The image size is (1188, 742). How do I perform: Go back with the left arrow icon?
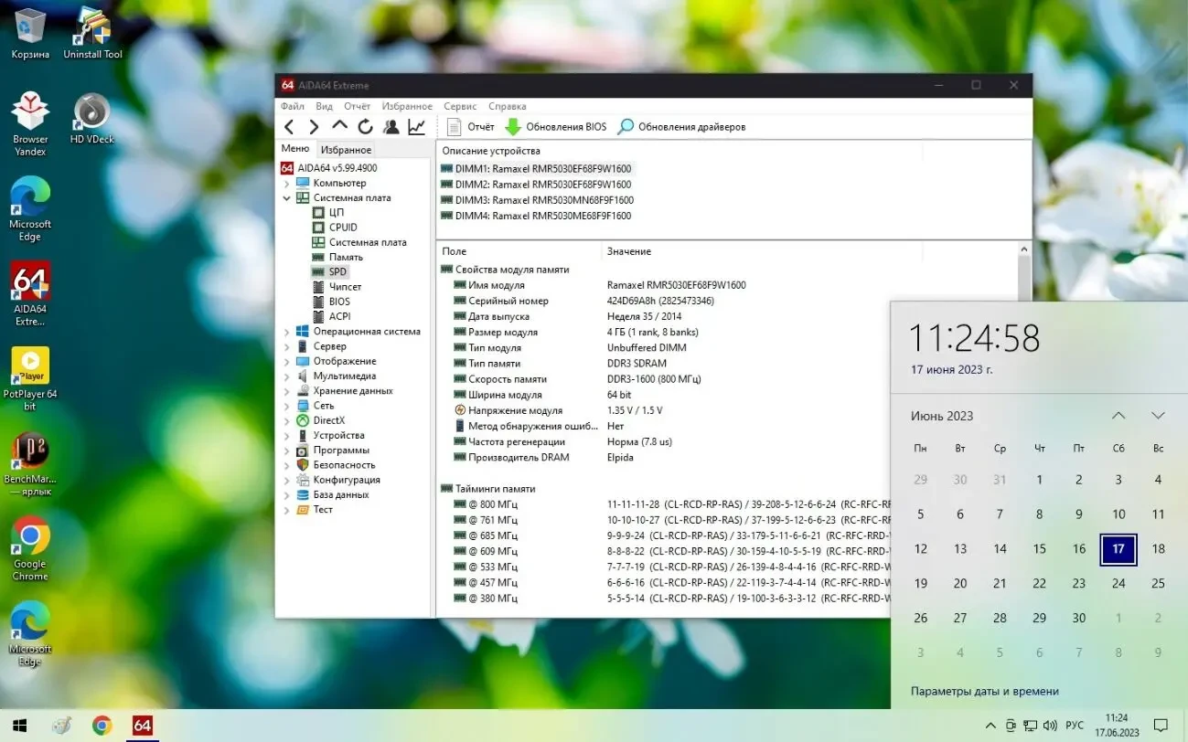click(289, 127)
